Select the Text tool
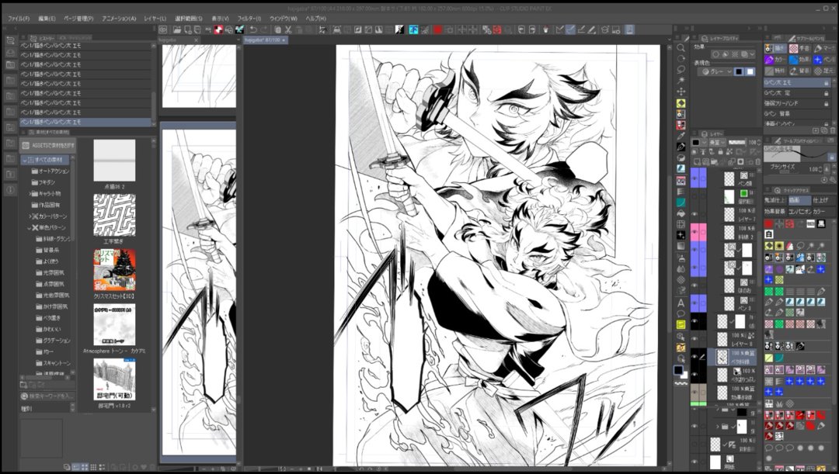Viewport: 839px width, 474px height. point(681,303)
